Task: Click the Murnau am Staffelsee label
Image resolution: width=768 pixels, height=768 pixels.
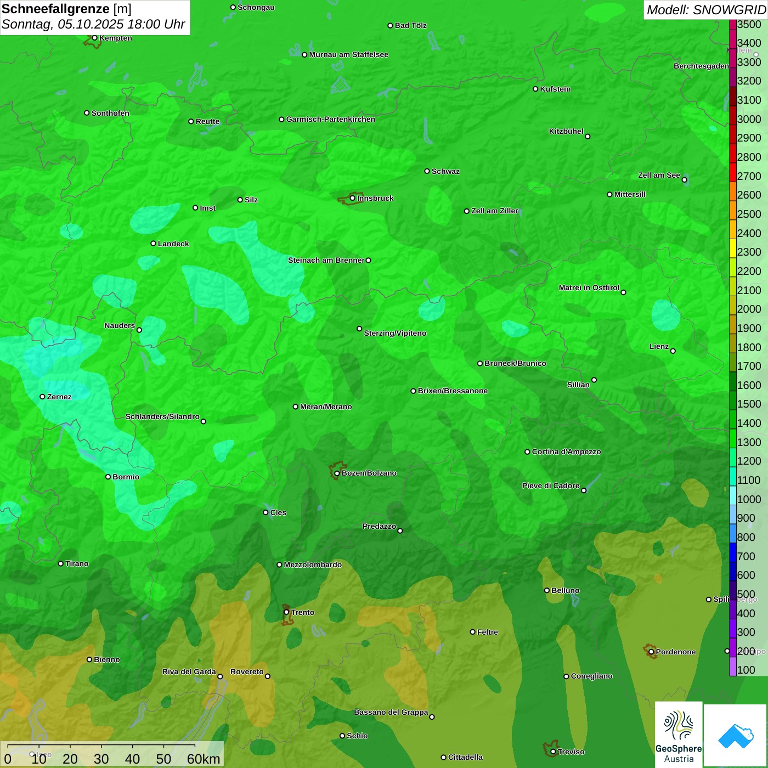Action: coord(348,54)
